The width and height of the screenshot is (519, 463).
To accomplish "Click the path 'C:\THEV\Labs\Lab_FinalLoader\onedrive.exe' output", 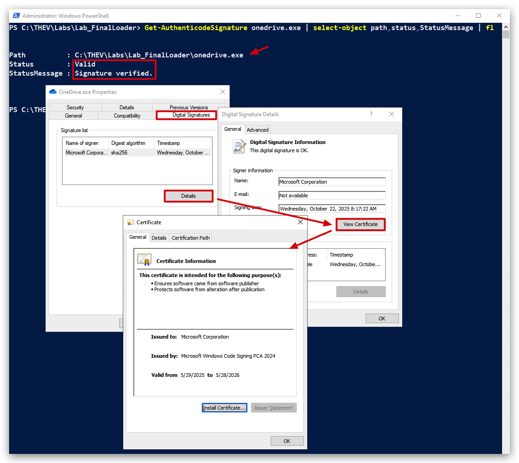I will 159,55.
